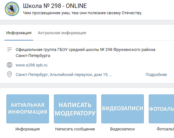This screenshot has height=138, width=174.
Task: Open the Альпийский переулок address link
Action: coord(64,75)
